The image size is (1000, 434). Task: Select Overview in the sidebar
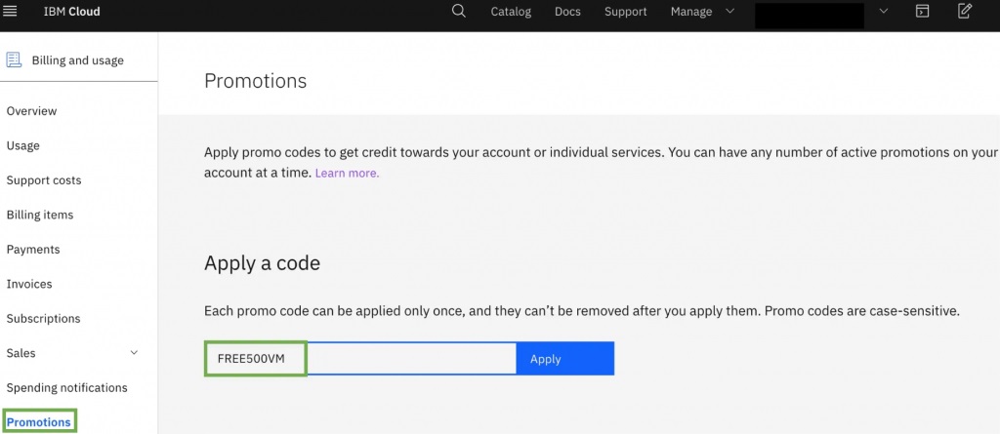pos(32,111)
